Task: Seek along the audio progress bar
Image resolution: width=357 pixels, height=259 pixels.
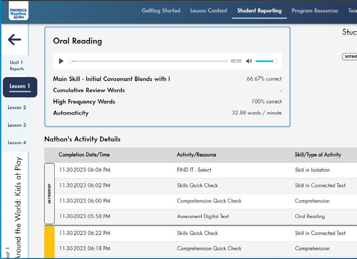Action: [x=149, y=61]
